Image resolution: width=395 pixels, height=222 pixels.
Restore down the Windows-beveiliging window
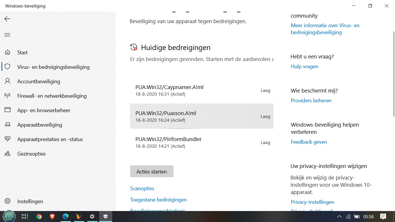coord(370,6)
